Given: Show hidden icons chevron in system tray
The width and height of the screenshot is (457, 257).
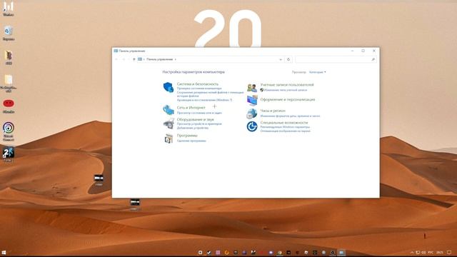Looking at the screenshot, I should [x=412, y=252].
